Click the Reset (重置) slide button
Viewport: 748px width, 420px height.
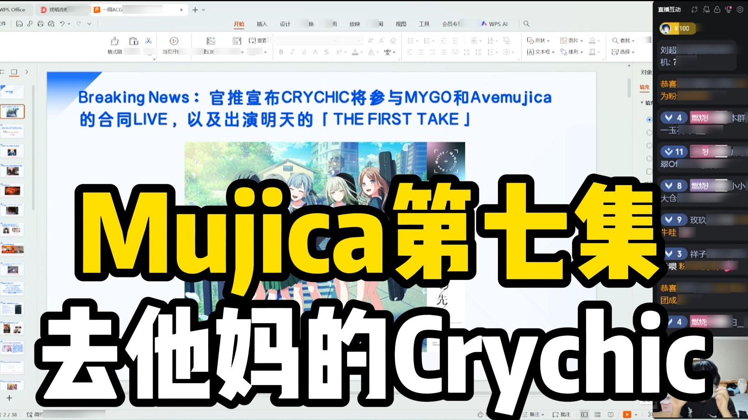coord(257,41)
